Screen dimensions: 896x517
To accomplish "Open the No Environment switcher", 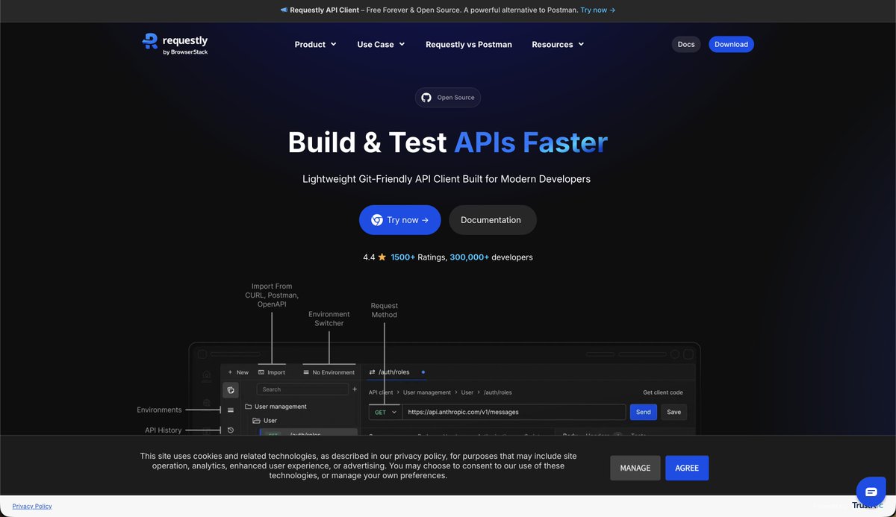I will pos(329,372).
